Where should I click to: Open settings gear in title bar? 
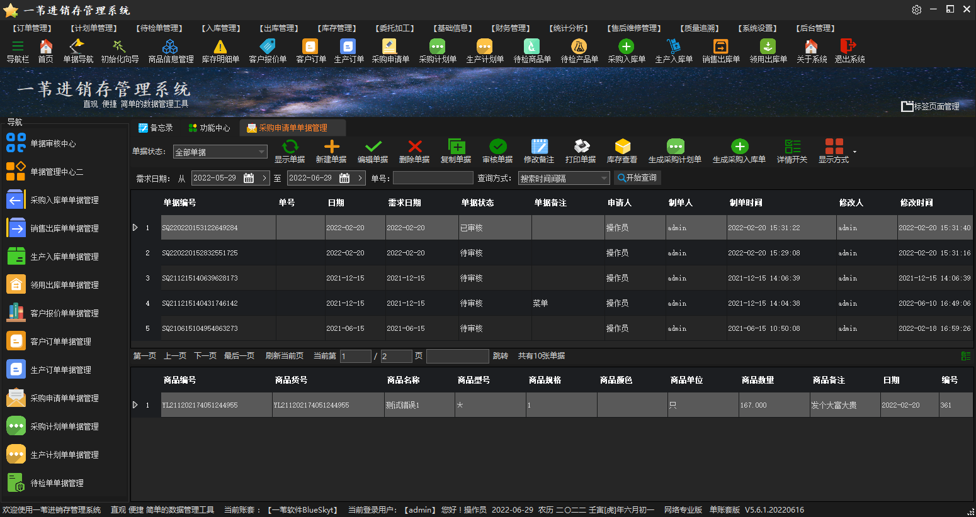[x=917, y=9]
